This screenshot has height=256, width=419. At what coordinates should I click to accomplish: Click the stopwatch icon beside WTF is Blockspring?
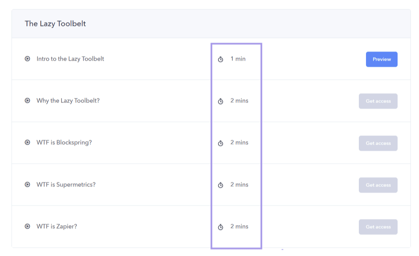pyautogui.click(x=221, y=142)
